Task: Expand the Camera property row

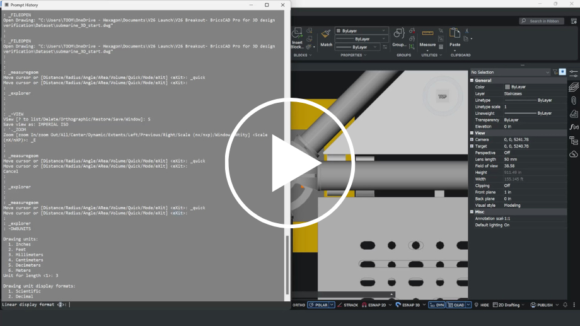Action: tap(472, 139)
